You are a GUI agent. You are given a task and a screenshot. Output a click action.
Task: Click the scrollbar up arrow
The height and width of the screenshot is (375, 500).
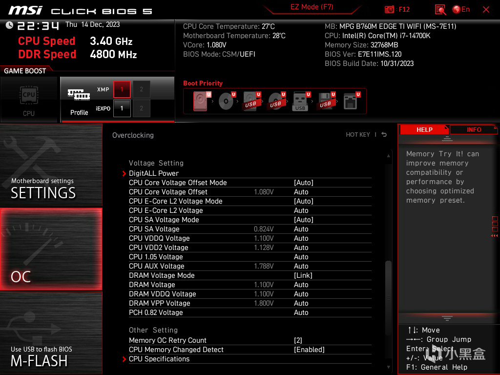click(388, 156)
